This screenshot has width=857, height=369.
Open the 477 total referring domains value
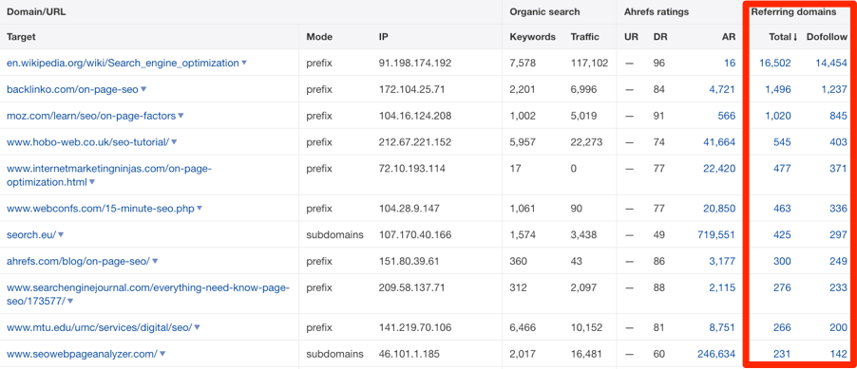click(x=782, y=169)
